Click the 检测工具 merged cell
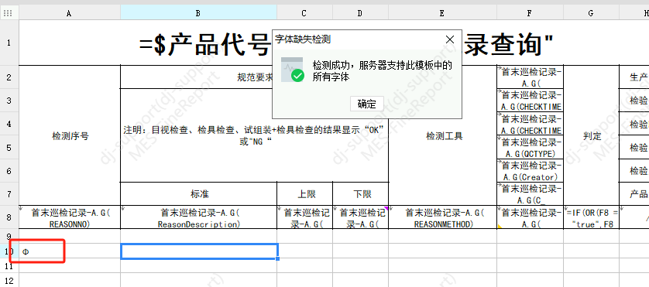 [442, 135]
